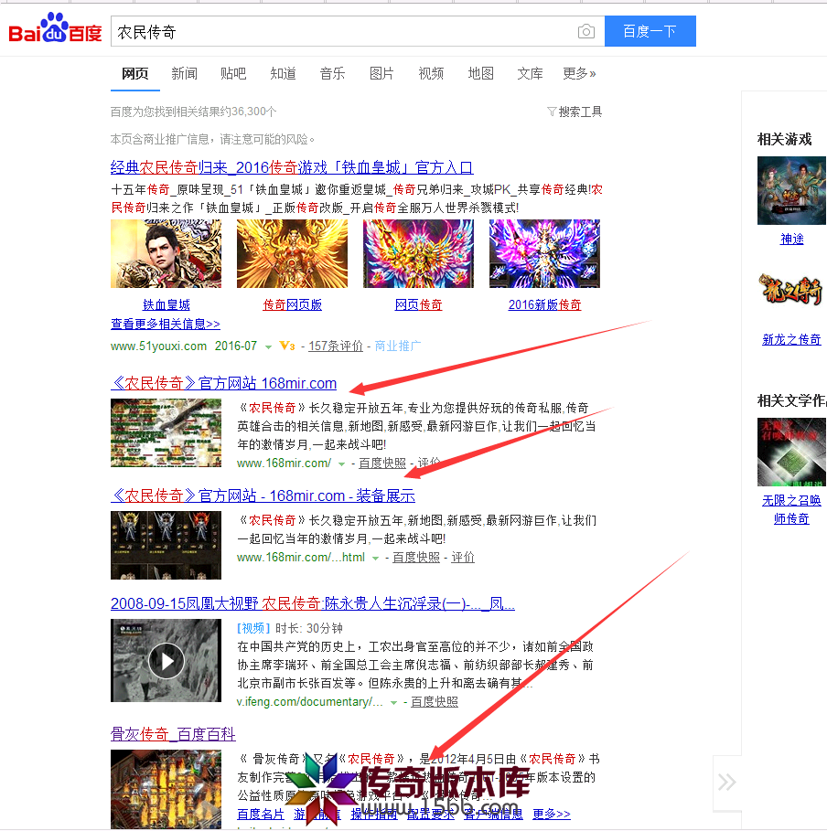This screenshot has height=831, width=827.
Task: Open the 铁血皇城 link
Action: pos(166,304)
